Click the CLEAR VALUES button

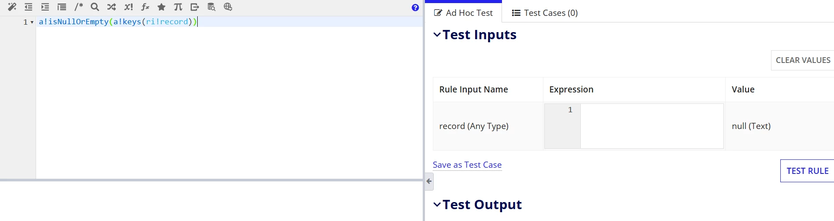tap(803, 60)
